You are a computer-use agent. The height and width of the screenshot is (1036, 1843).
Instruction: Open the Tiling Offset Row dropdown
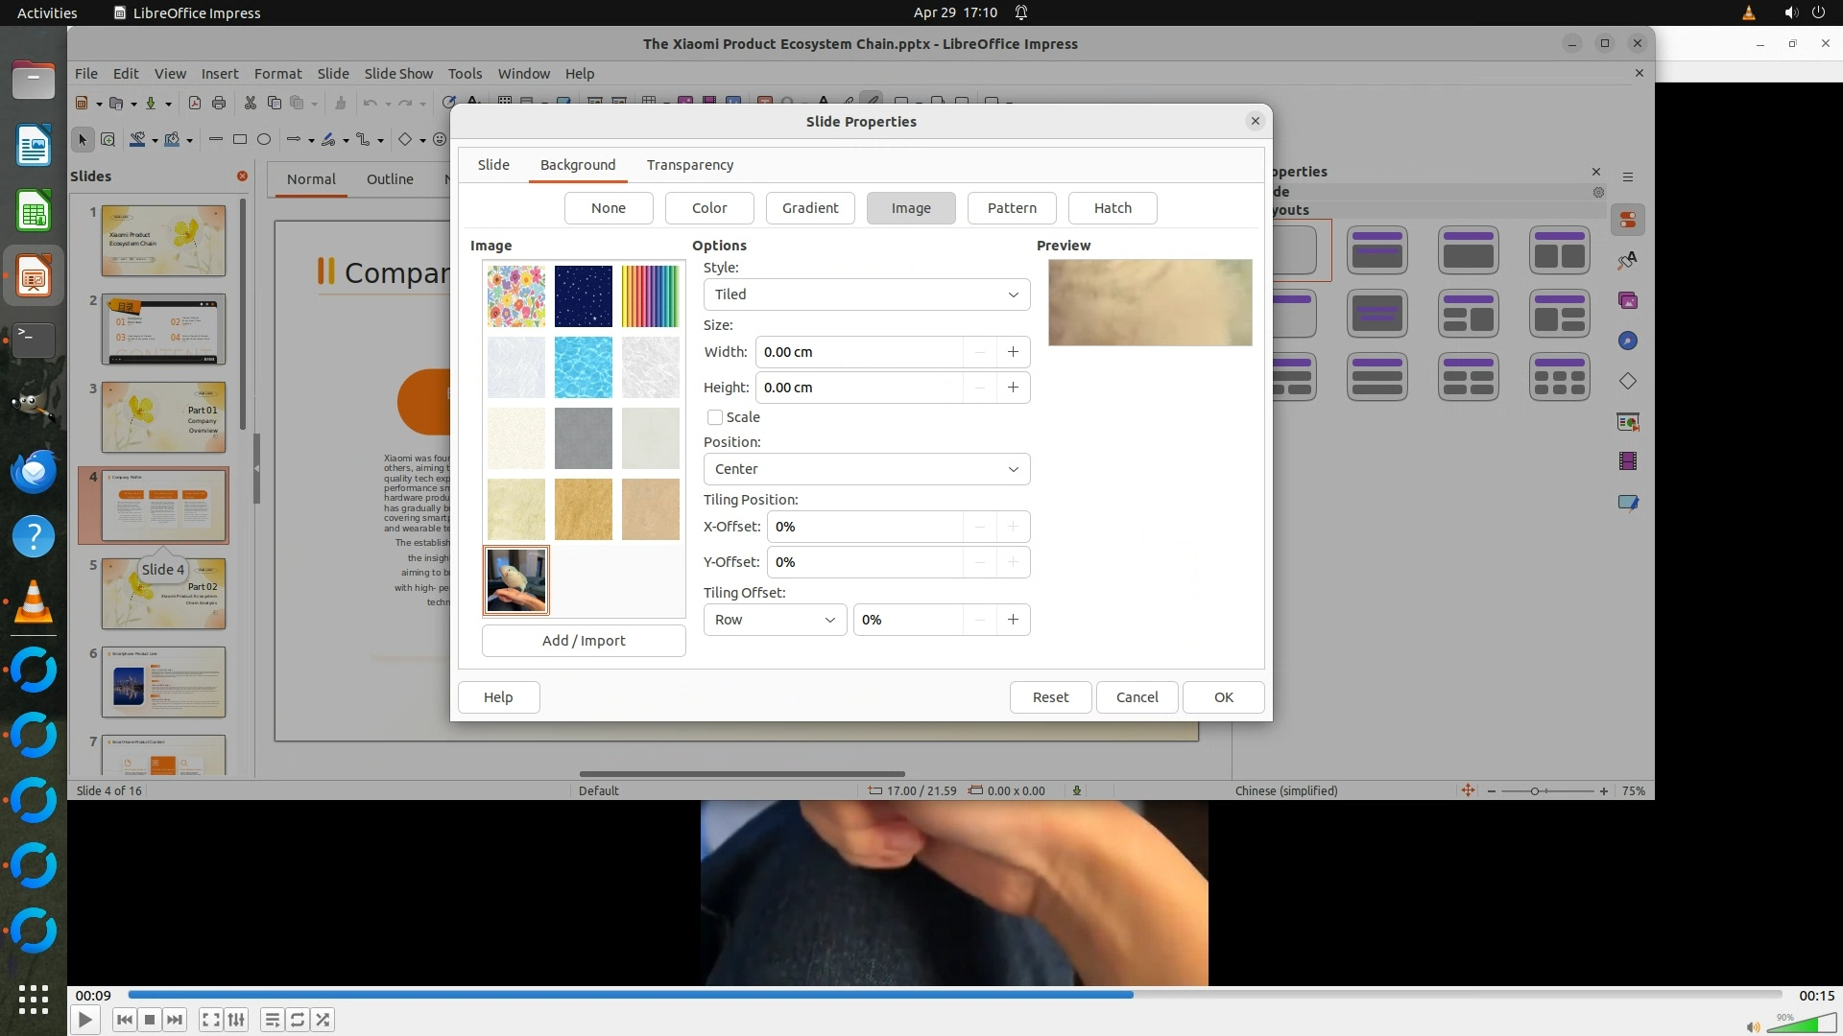pos(774,620)
